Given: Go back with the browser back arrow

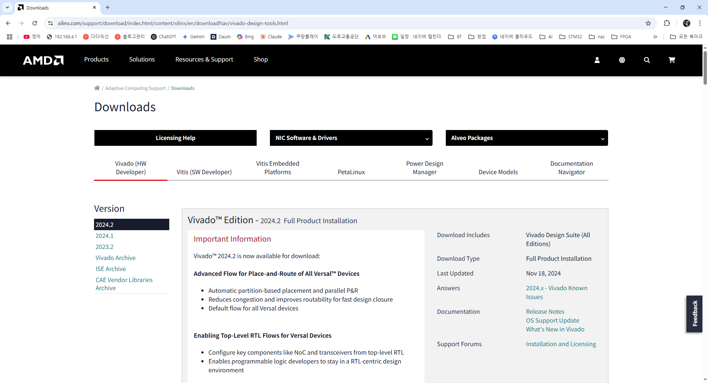Looking at the screenshot, I should [x=8, y=23].
